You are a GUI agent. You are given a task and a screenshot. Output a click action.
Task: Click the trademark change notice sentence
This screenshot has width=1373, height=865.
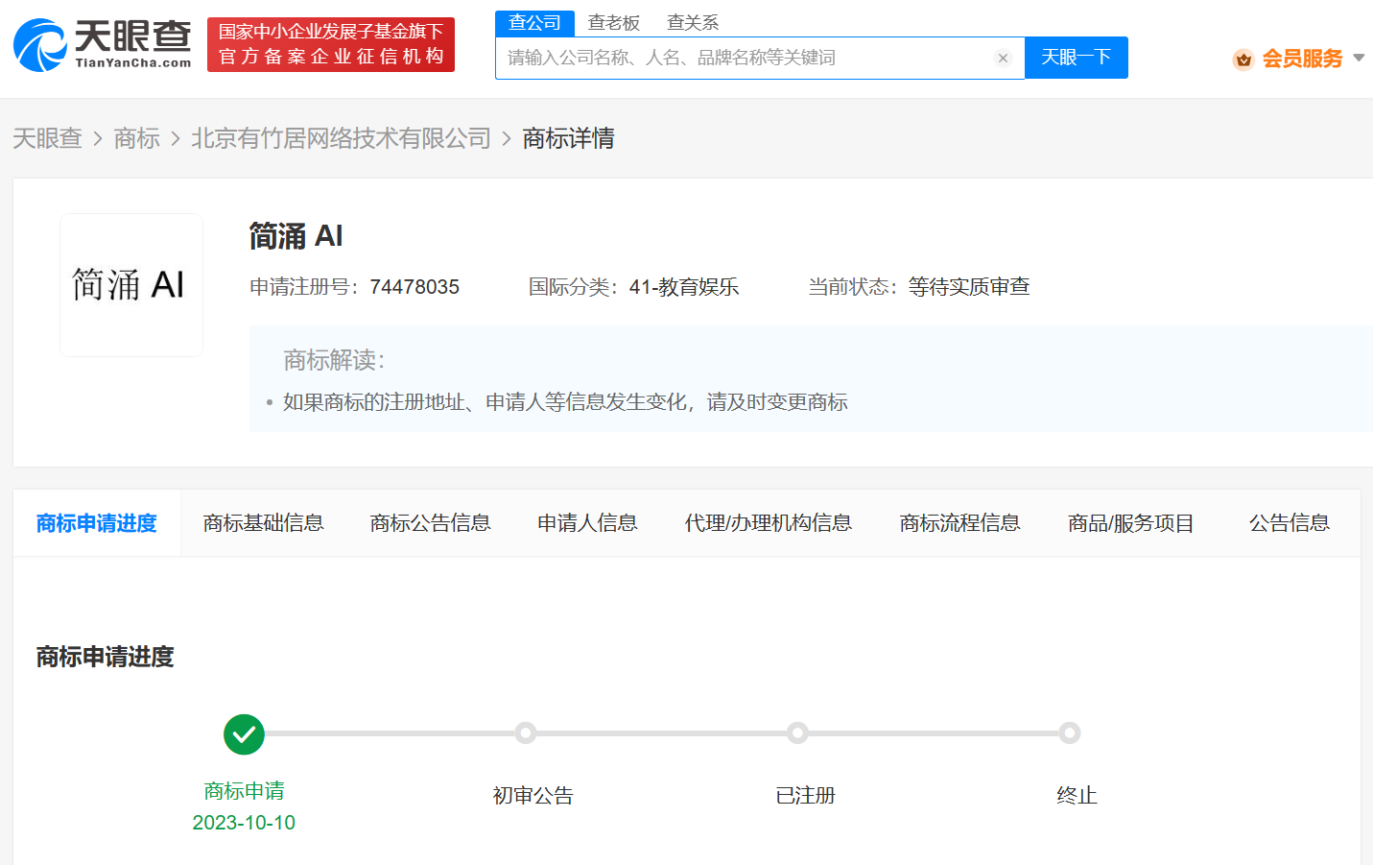pyautogui.click(x=565, y=402)
